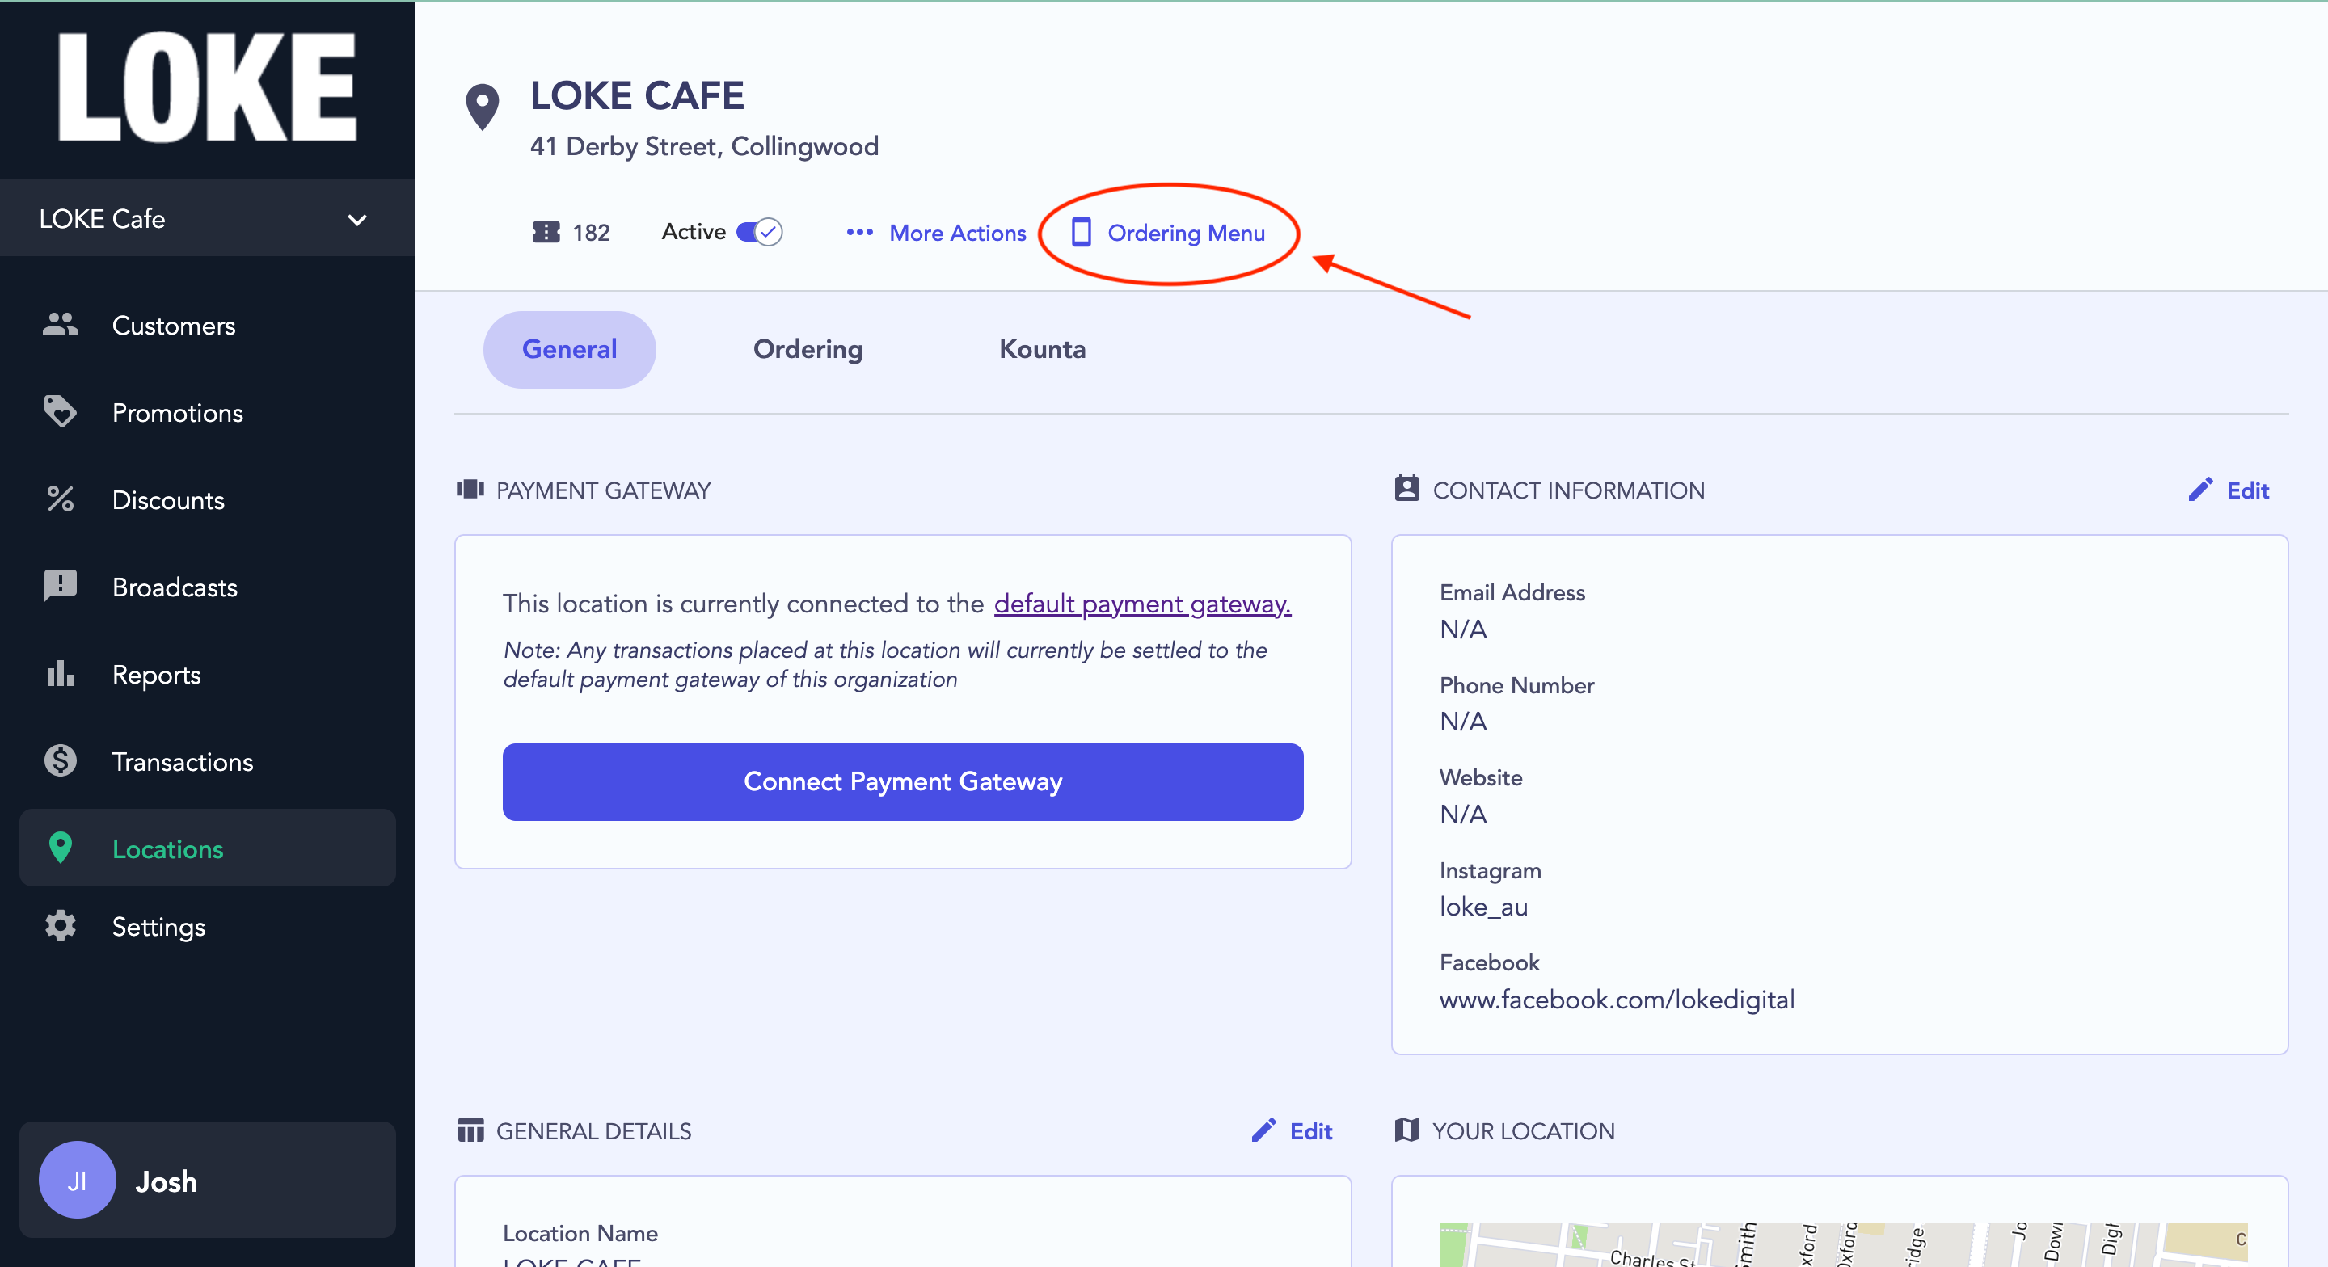Click the Settings gear icon
This screenshot has width=2328, height=1267.
click(x=61, y=925)
